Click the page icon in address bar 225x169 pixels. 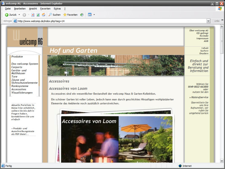pyautogui.click(x=15, y=21)
